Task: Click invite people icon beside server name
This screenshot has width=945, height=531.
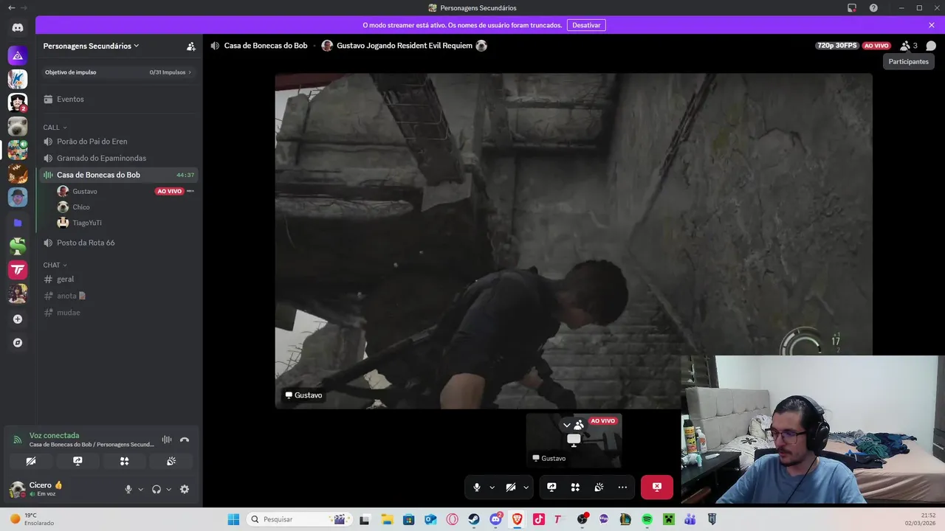Action: [190, 46]
